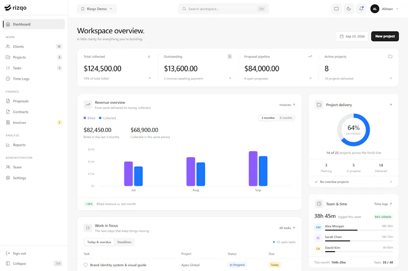Viewport: 408px width, 271px height.
Task: Select the Today & overdue tab
Action: click(99, 242)
